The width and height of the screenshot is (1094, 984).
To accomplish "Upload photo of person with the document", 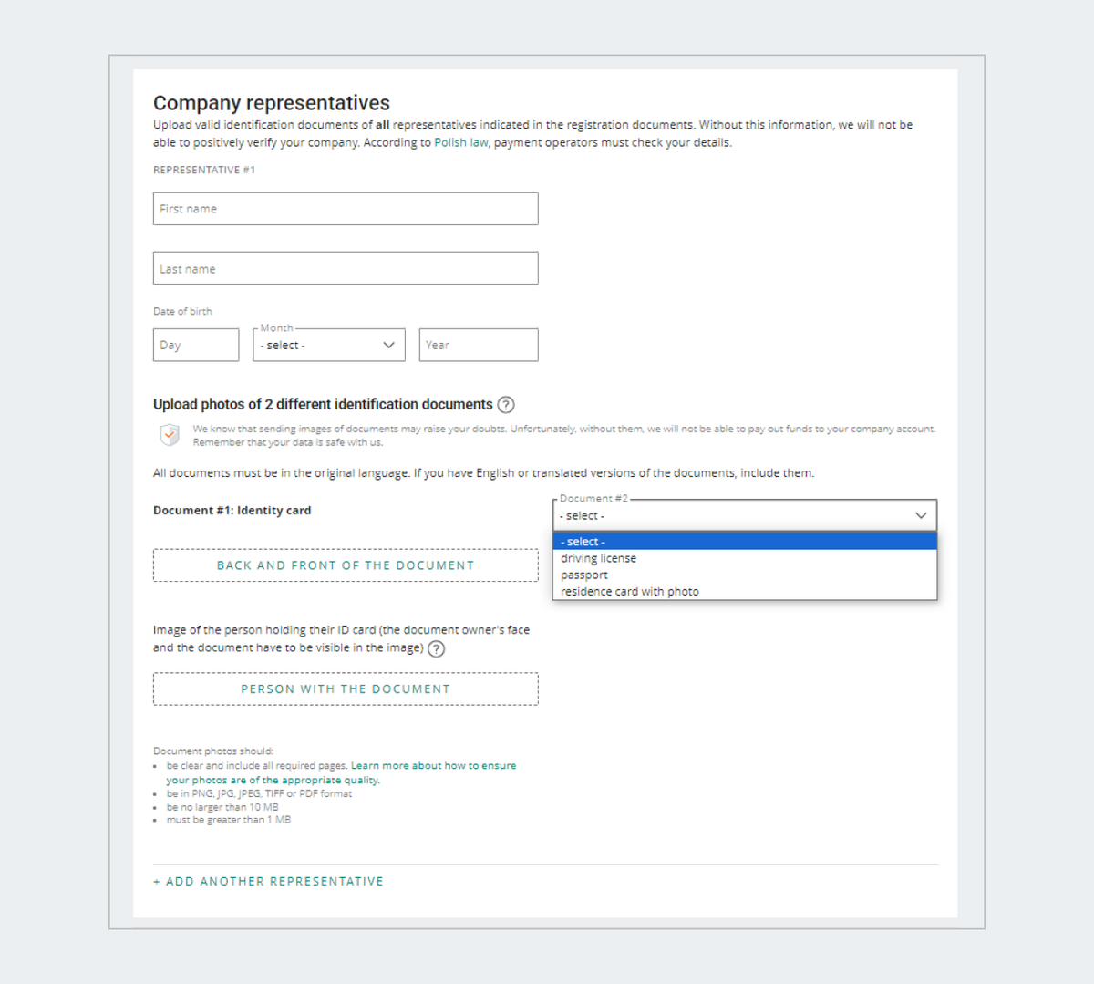I will (346, 689).
